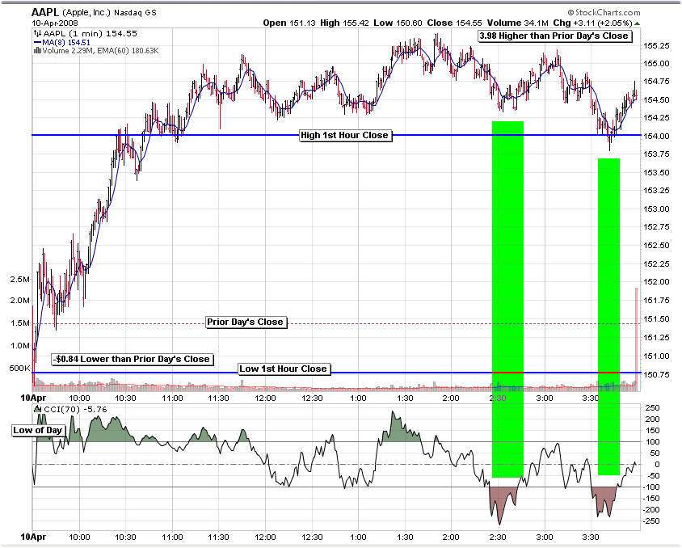This screenshot has height=548, width=682.
Task: Click the volume bars icon in the legend
Action: tap(37, 50)
